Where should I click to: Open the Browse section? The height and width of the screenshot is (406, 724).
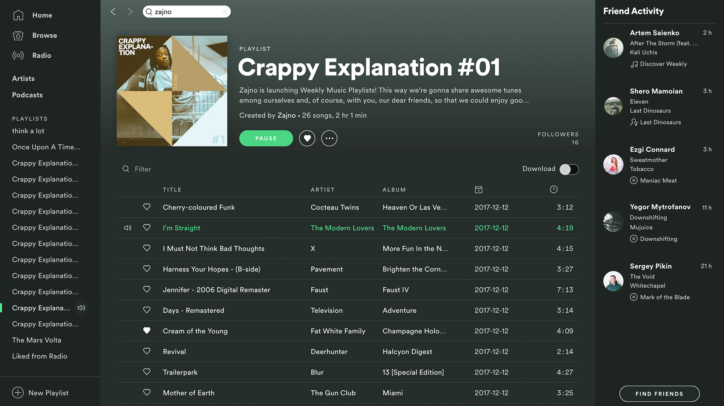coord(45,36)
